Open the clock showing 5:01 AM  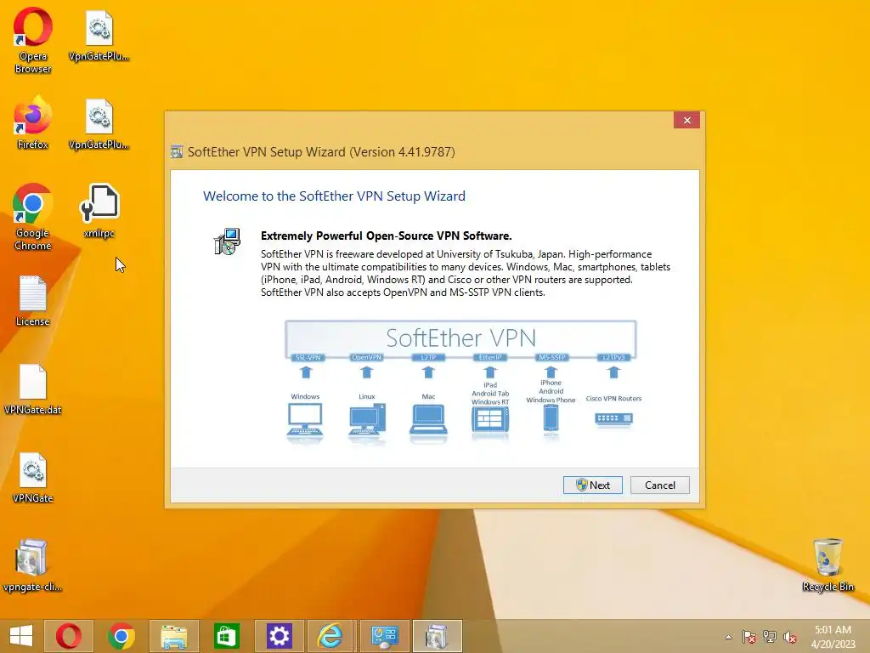pyautogui.click(x=833, y=636)
